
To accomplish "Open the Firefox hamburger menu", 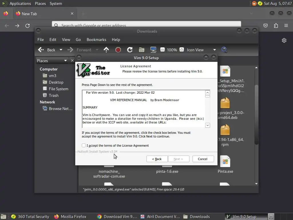I will (x=286, y=25).
